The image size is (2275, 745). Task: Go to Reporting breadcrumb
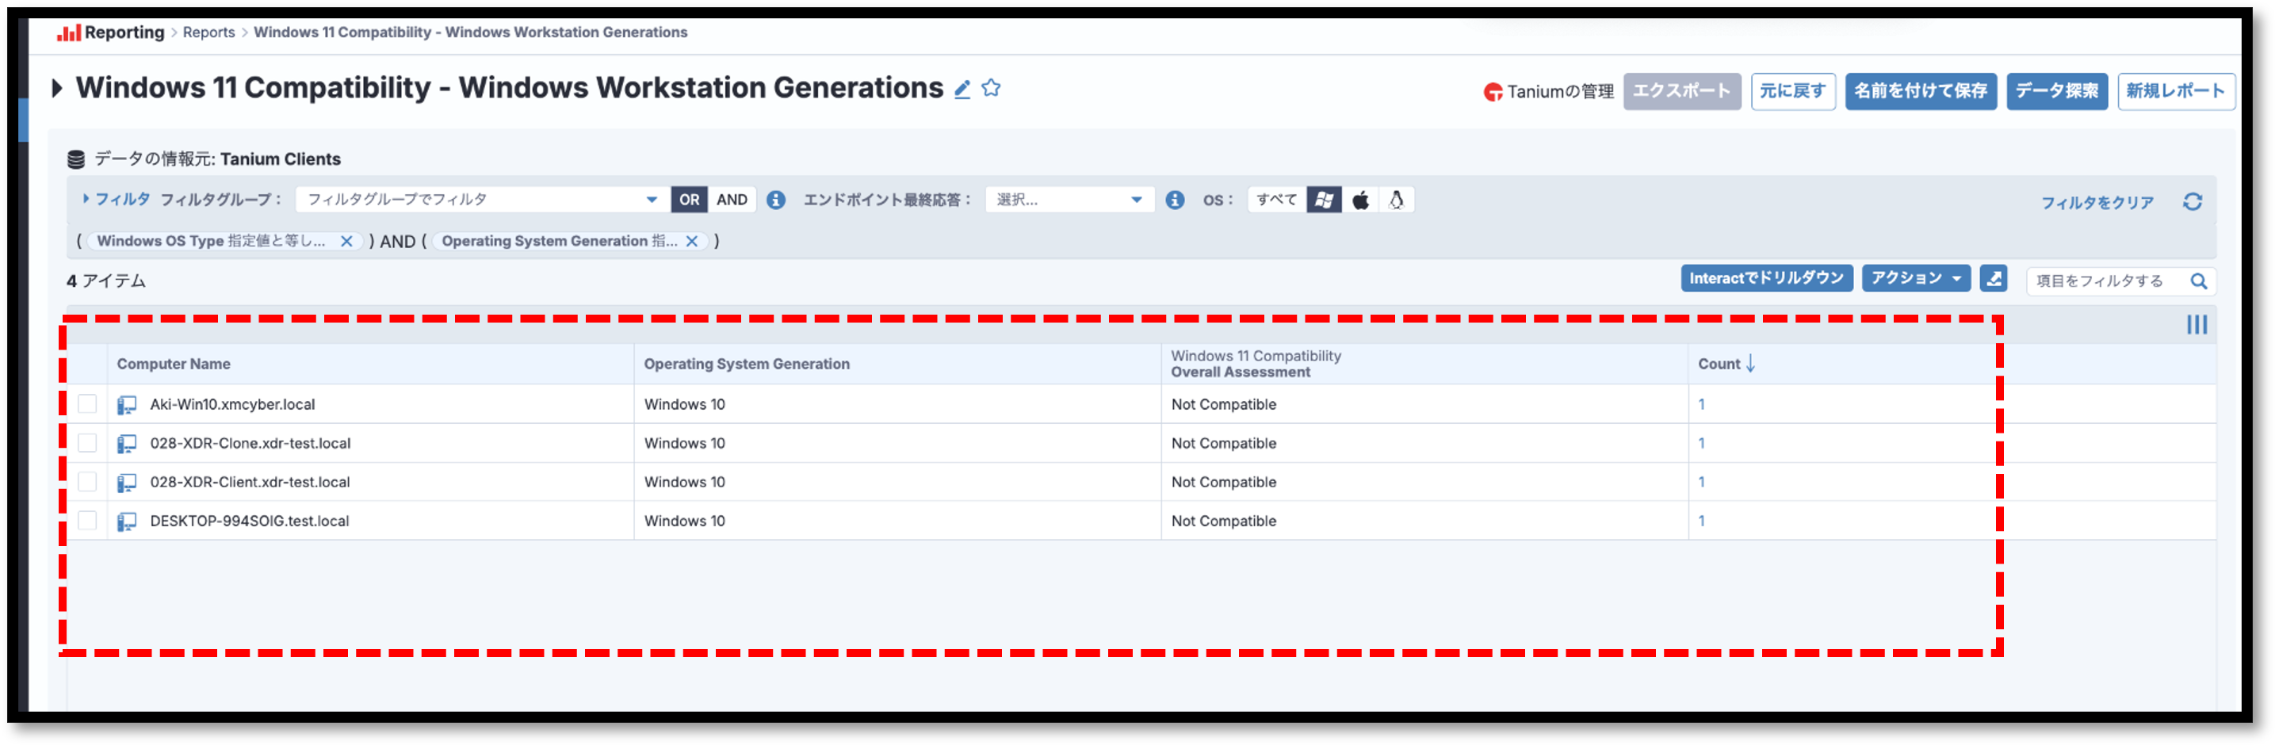click(x=124, y=32)
